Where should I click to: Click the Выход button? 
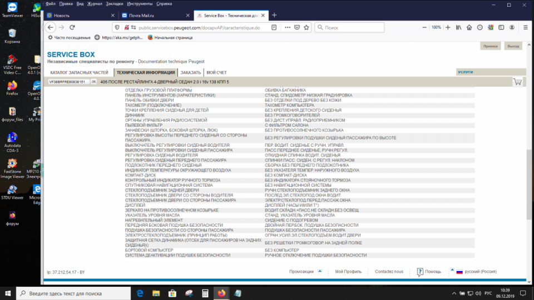tap(513, 47)
